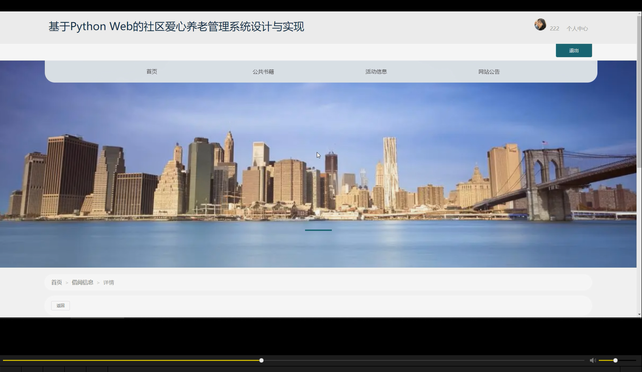This screenshot has height=372, width=642.
Task: Click the playhead dot on the timeline
Action: point(261,360)
